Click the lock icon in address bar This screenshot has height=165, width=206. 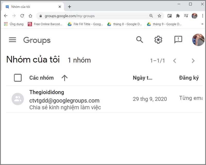[41, 16]
